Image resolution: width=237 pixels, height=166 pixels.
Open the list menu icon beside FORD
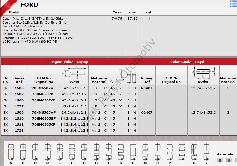coord(234,3)
